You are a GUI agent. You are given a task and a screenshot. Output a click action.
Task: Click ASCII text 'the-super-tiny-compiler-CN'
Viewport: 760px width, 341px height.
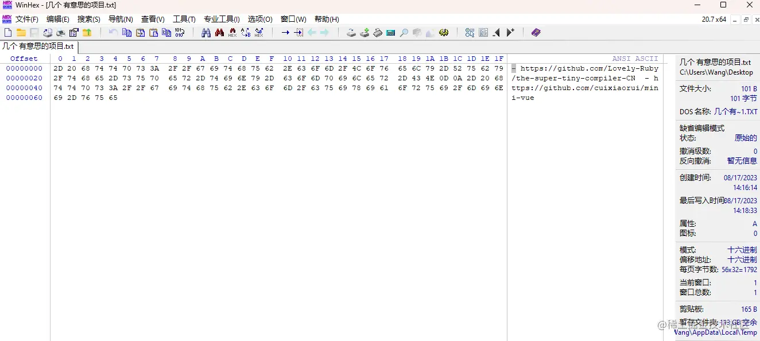coord(576,78)
